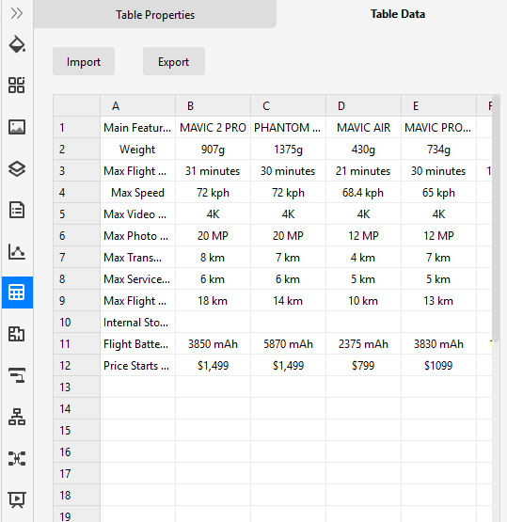Open the shapes grid panel icon
This screenshot has width=507, height=522.
(17, 86)
